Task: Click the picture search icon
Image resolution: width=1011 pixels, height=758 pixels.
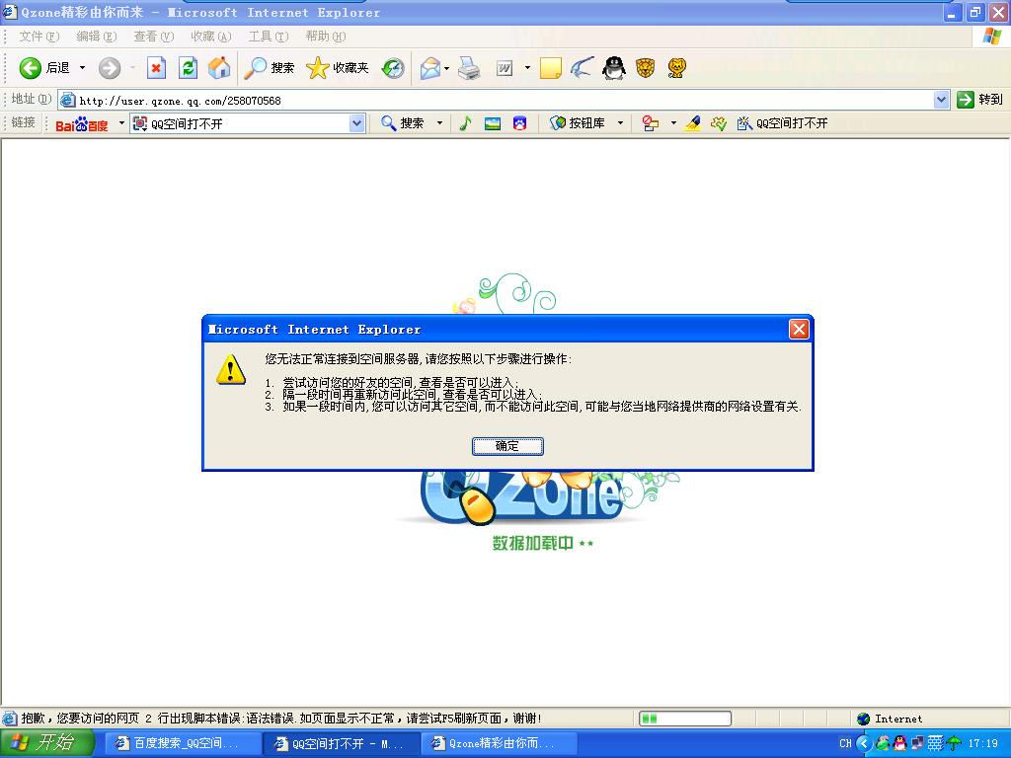Action: point(493,123)
